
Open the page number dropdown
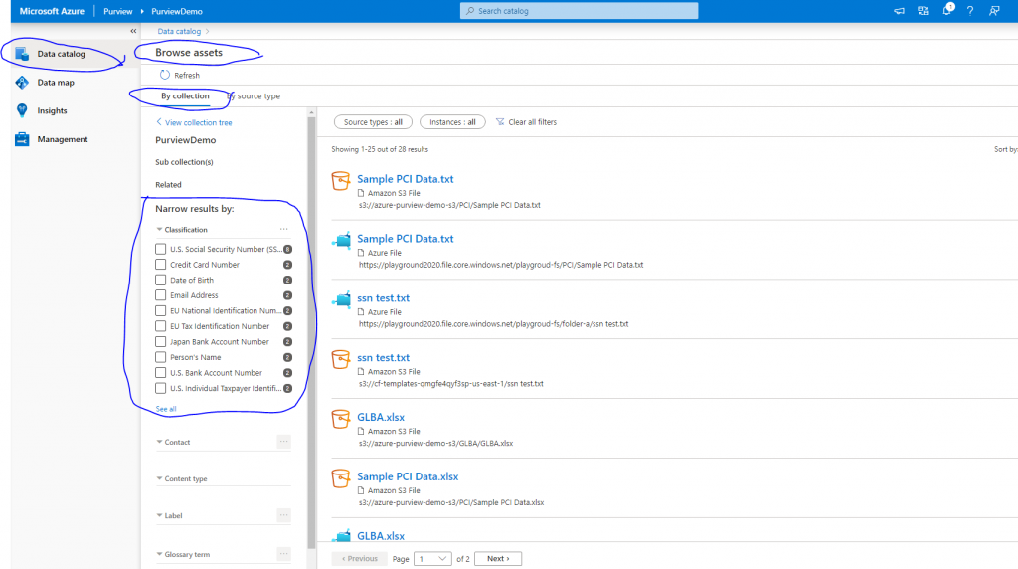[432, 559]
